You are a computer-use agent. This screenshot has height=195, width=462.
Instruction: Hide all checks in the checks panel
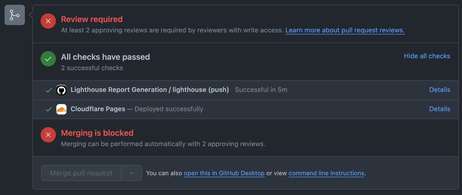click(427, 56)
